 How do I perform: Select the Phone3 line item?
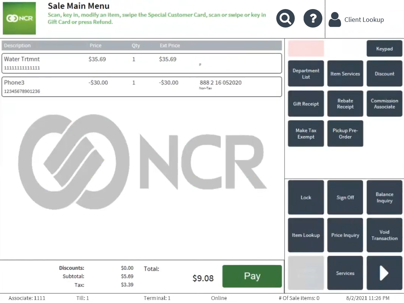pos(142,87)
